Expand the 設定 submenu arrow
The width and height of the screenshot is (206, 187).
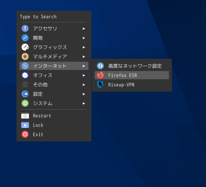[x=84, y=94]
